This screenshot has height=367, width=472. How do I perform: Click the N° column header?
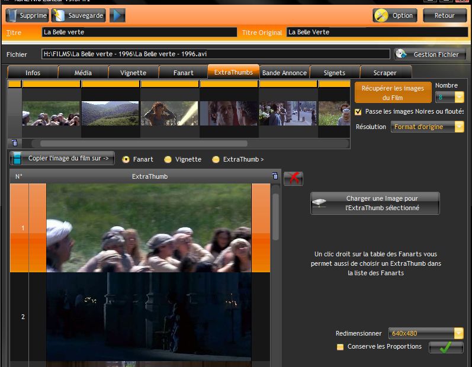tap(19, 176)
